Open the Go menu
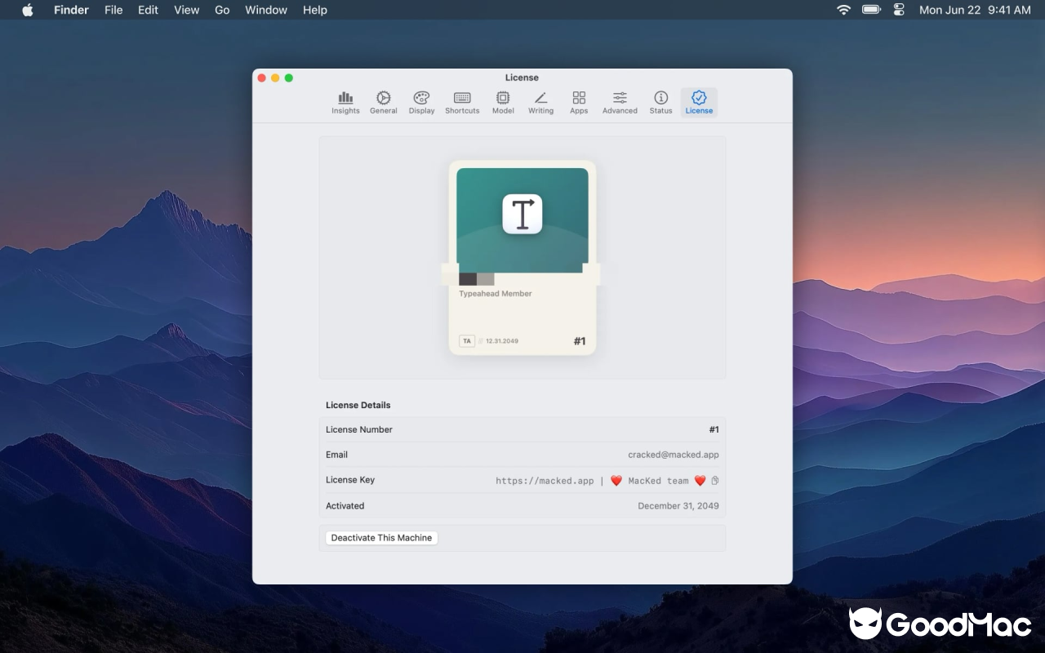 pyautogui.click(x=222, y=10)
